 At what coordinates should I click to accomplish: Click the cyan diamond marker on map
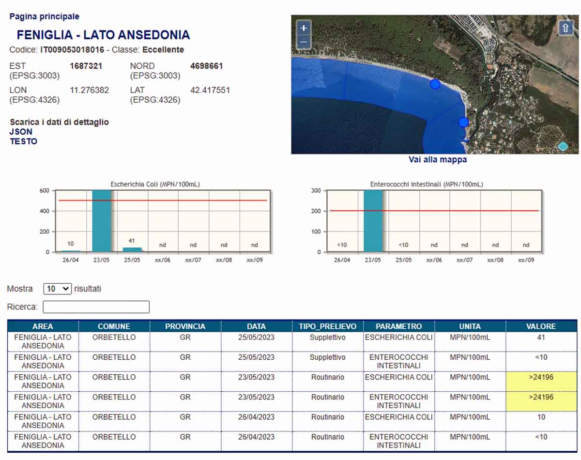(563, 146)
